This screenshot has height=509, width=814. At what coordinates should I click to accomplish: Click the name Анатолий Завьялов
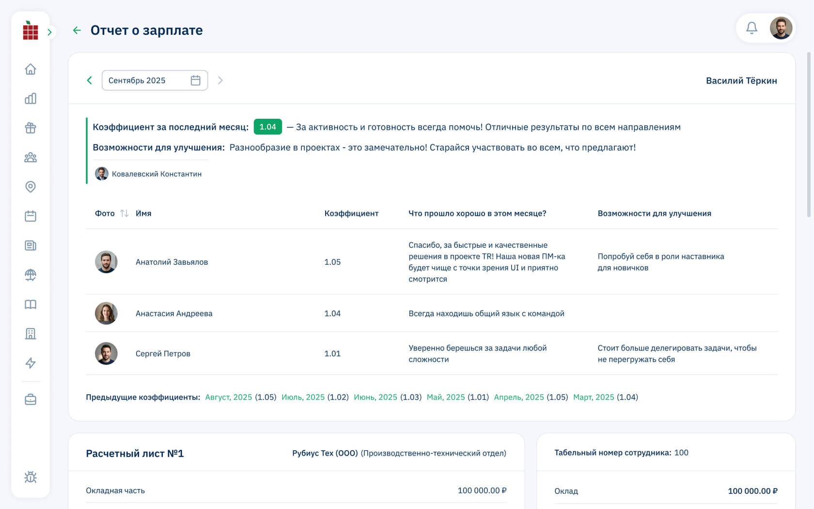point(172,262)
